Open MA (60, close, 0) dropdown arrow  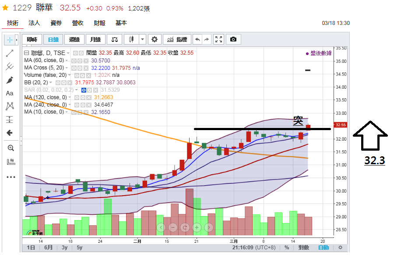tap(67, 60)
